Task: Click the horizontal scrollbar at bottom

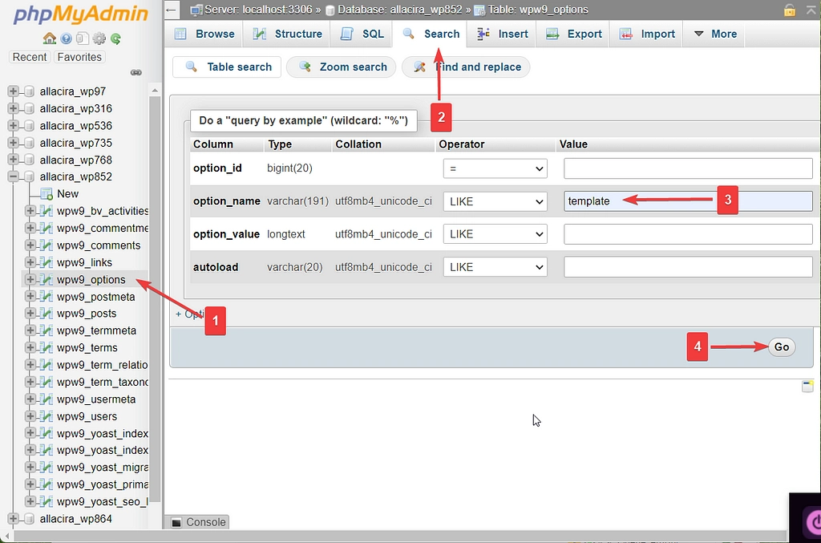Action: pyautogui.click(x=400, y=537)
